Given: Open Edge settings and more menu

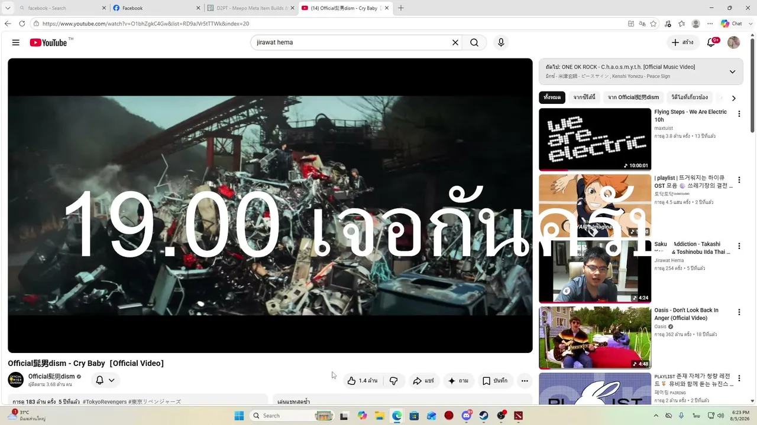Looking at the screenshot, I should [x=710, y=24].
